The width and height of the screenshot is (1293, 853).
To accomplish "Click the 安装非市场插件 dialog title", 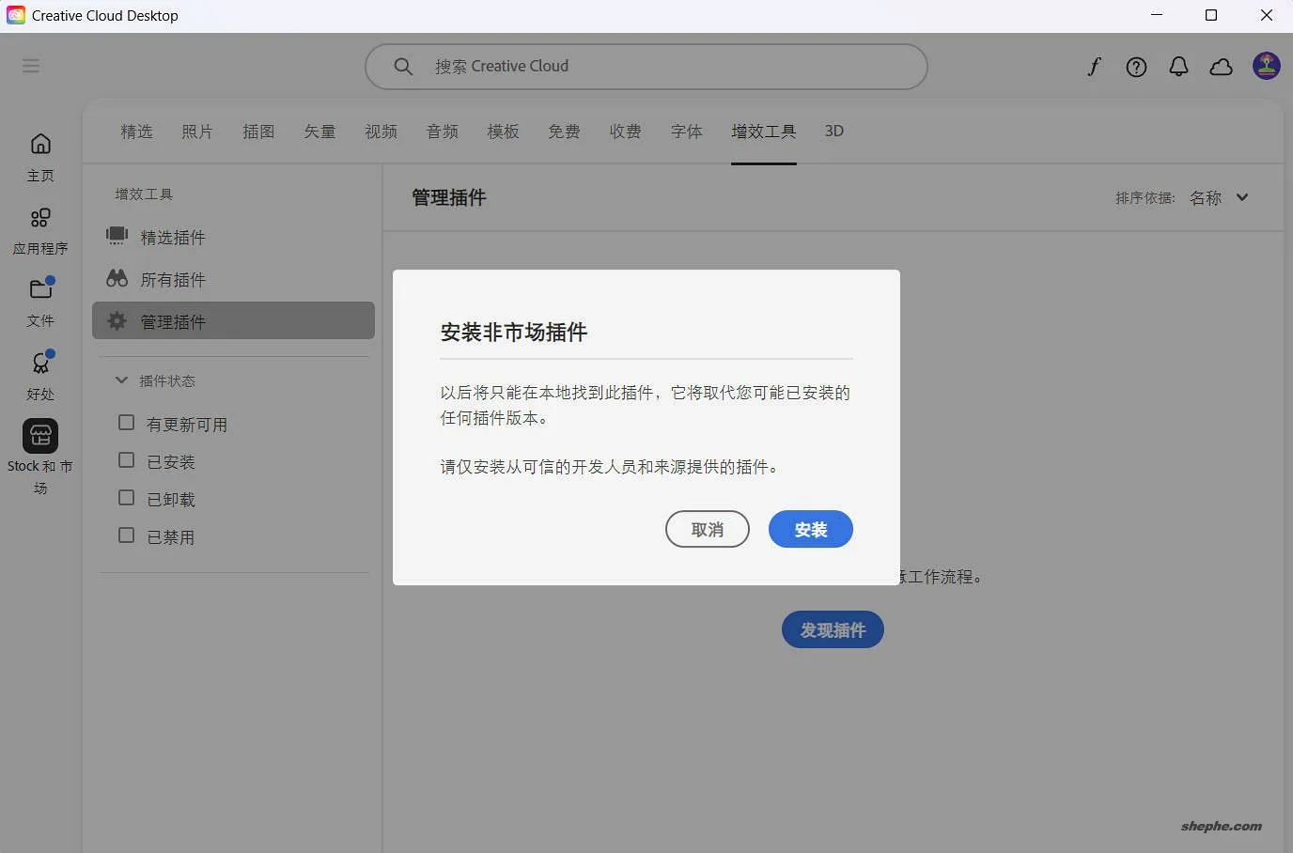I will [x=514, y=332].
